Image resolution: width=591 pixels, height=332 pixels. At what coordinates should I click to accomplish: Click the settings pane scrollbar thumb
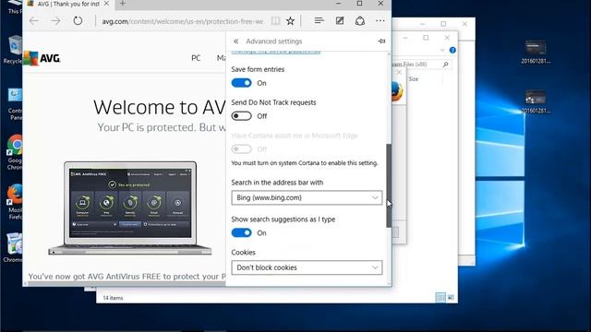tap(389, 185)
